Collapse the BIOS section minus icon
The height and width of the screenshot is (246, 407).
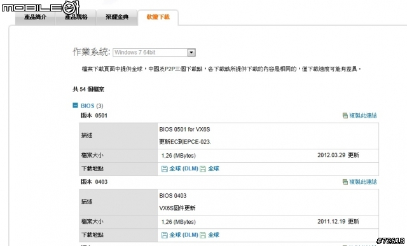[75, 105]
